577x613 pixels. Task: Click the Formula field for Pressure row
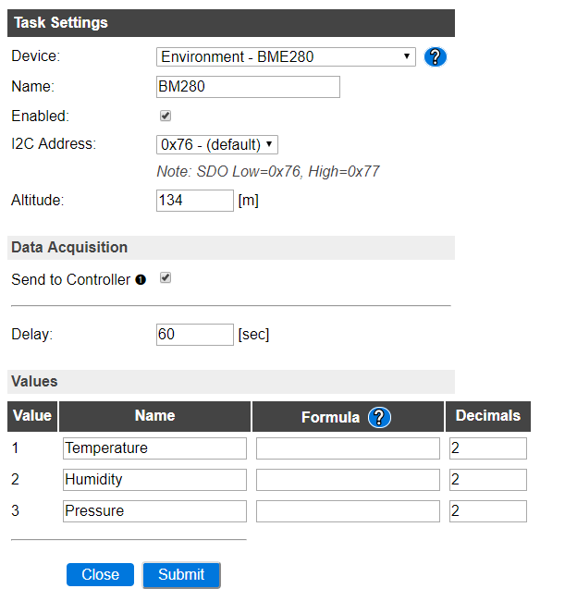coord(348,511)
